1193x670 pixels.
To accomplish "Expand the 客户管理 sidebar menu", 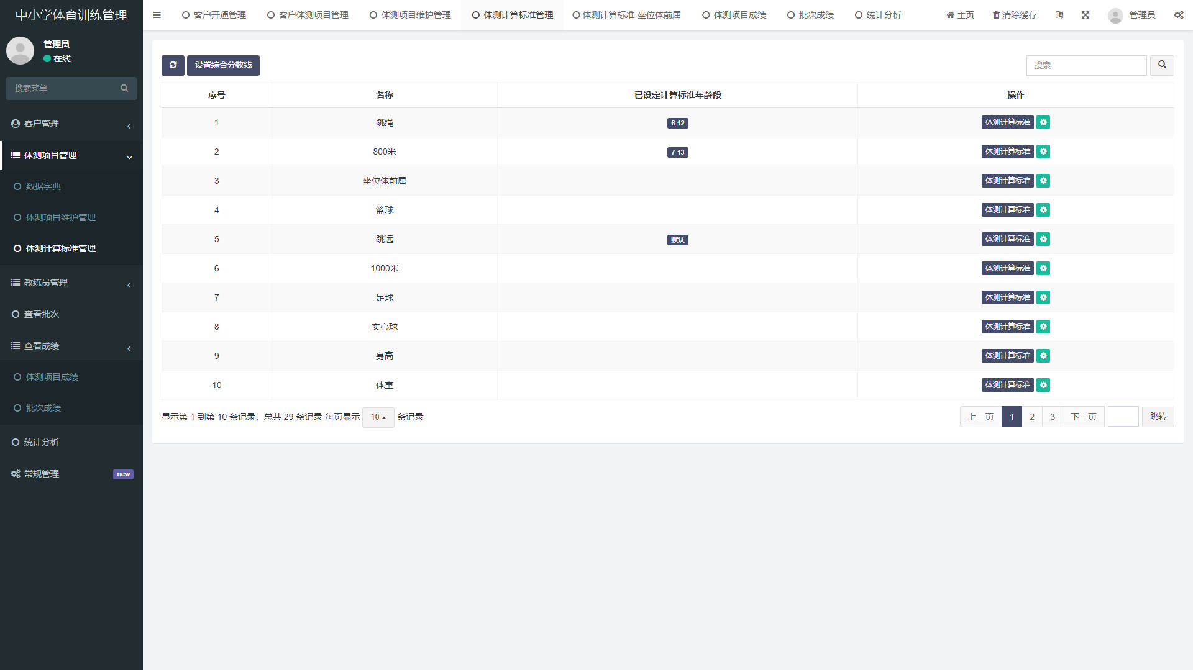I will tap(71, 124).
